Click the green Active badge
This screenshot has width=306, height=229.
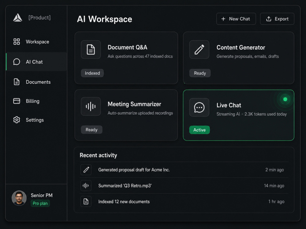200,130
